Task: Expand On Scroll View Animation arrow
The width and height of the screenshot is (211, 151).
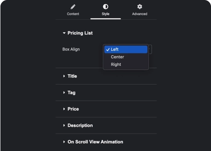Action: [x=64, y=142]
